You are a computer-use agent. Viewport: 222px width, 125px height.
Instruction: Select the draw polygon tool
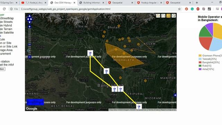(x=158, y=16)
